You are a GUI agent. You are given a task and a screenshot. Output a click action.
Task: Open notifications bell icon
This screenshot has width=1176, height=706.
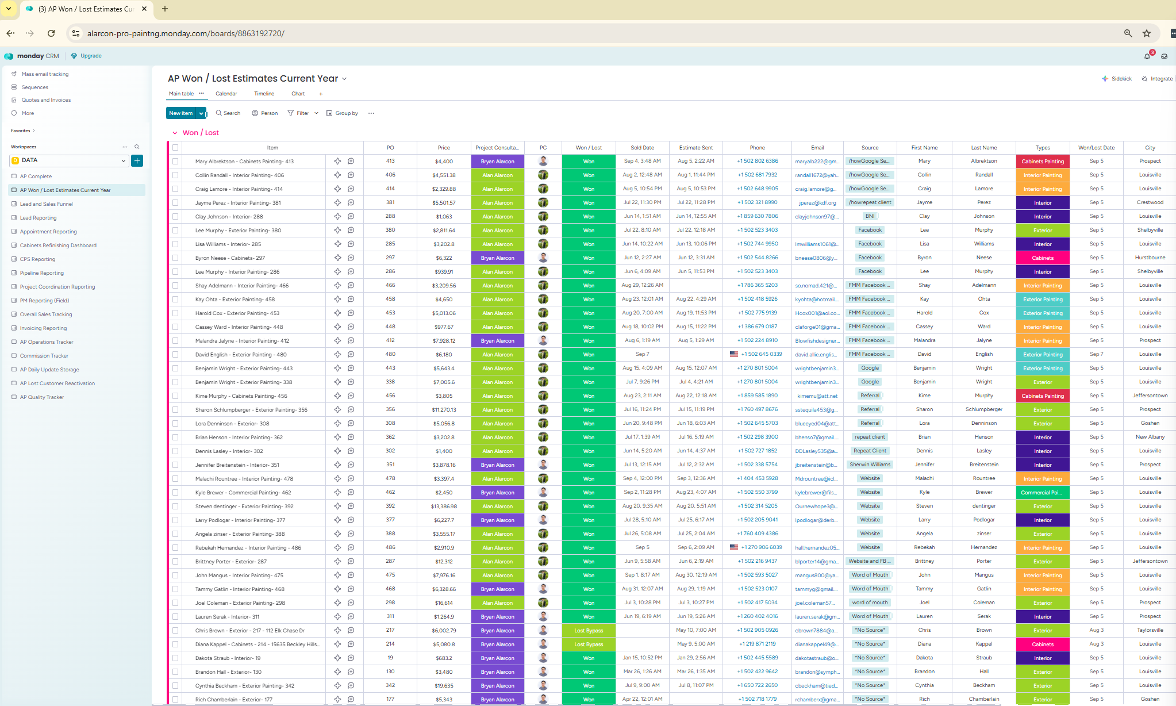[1147, 56]
